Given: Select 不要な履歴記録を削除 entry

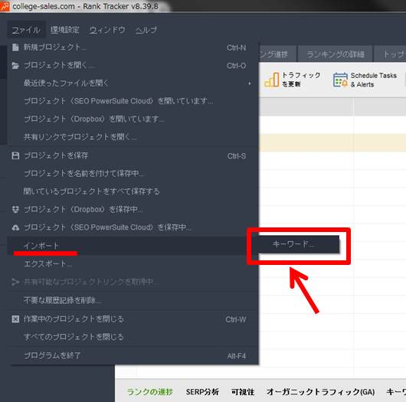Looking at the screenshot, I should (133, 300).
